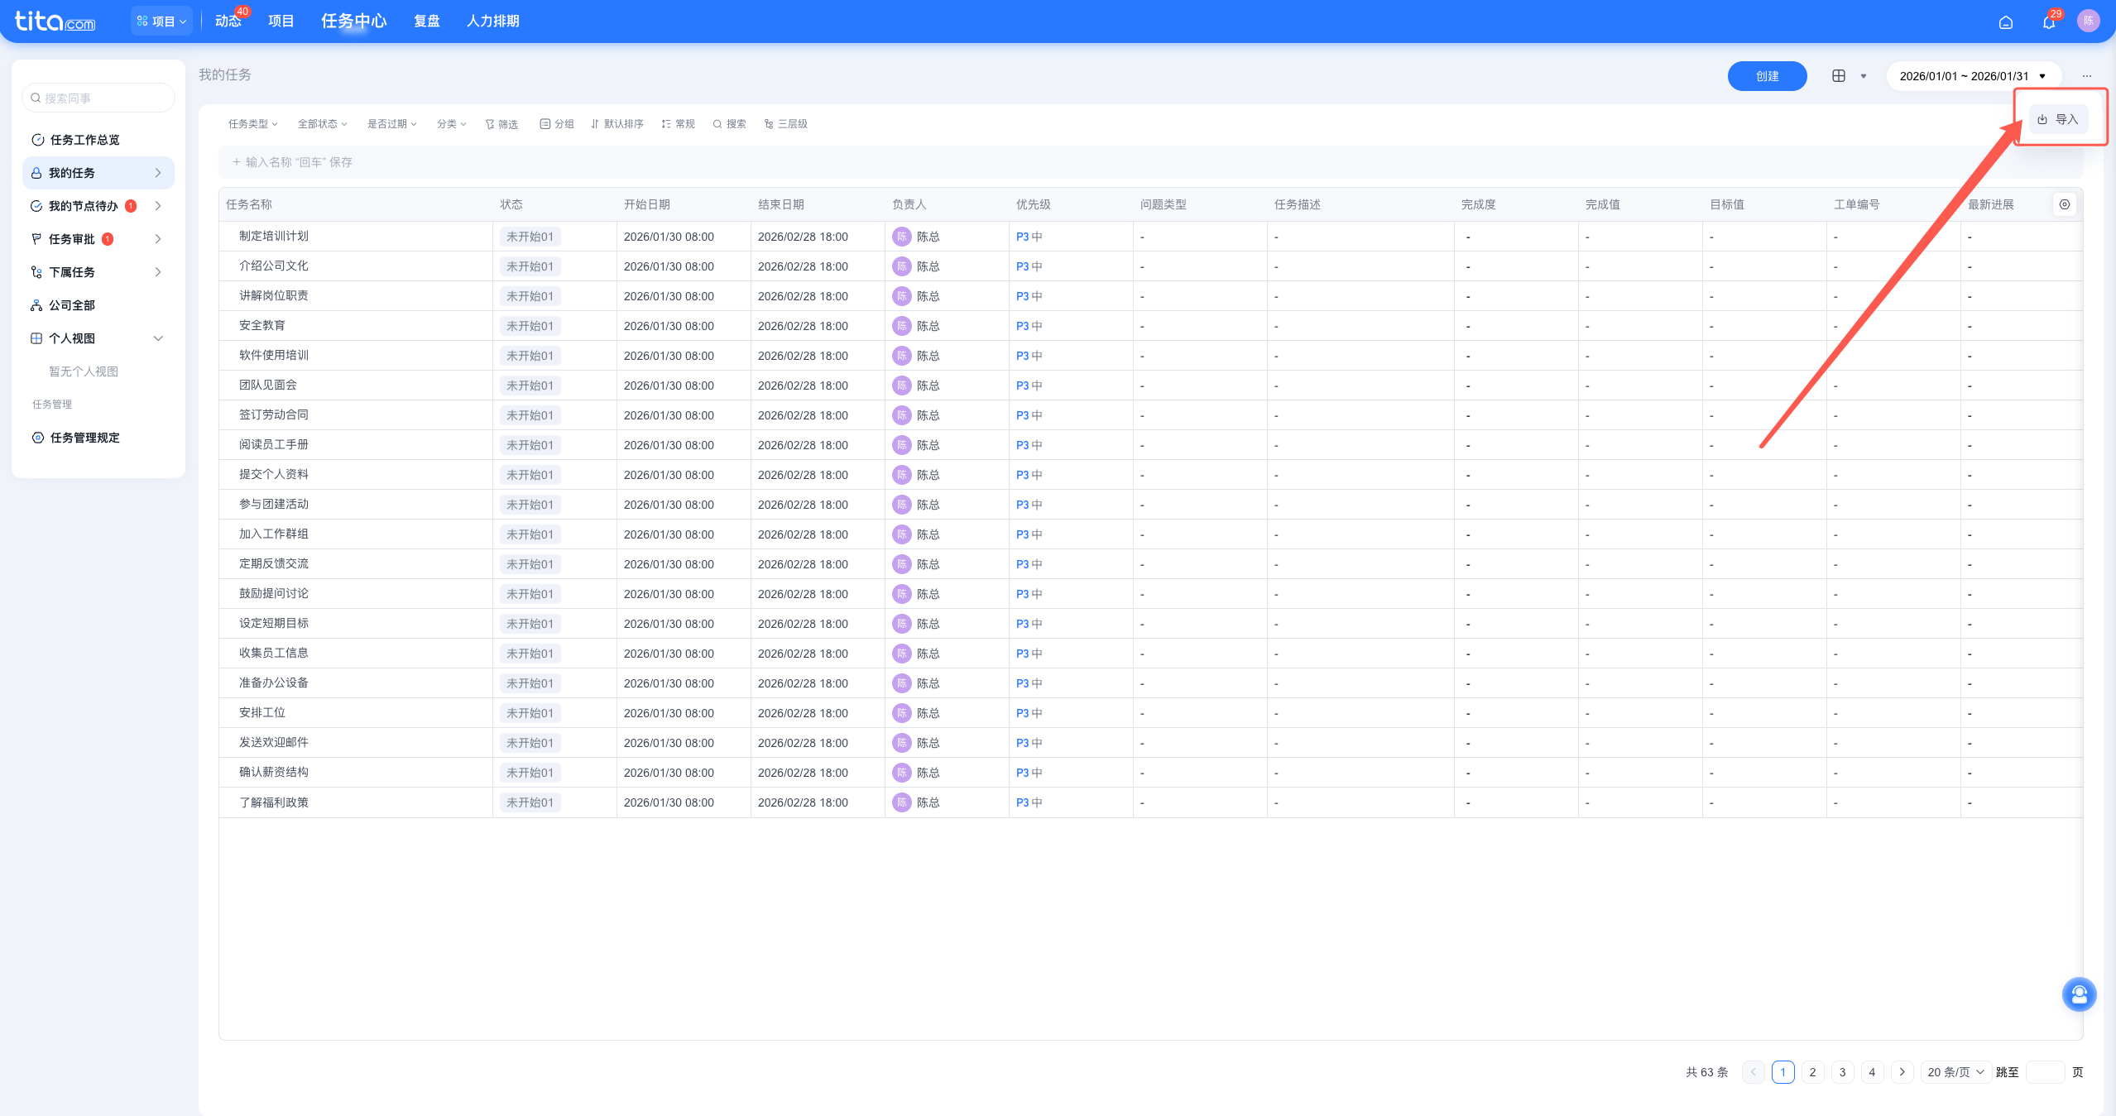Viewport: 2116px width, 1116px height.
Task: Click the start date in the 准备办公设备 row
Action: coord(669,683)
